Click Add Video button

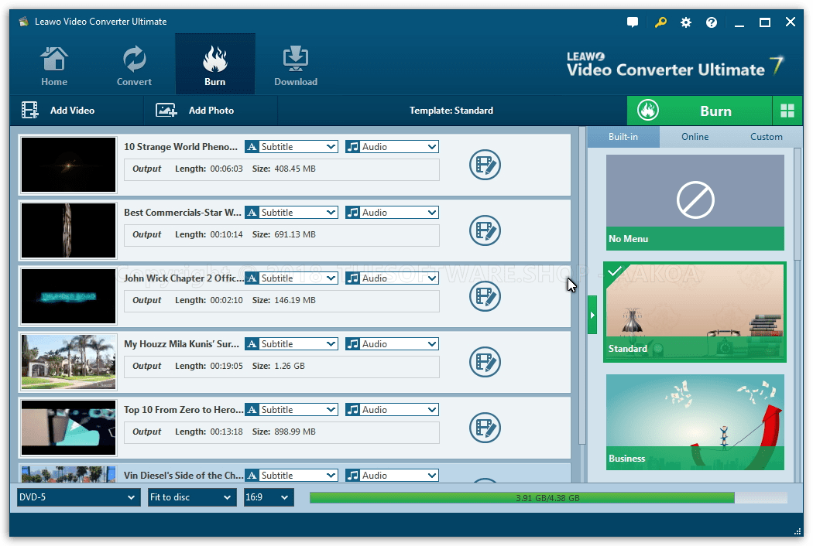coord(59,111)
